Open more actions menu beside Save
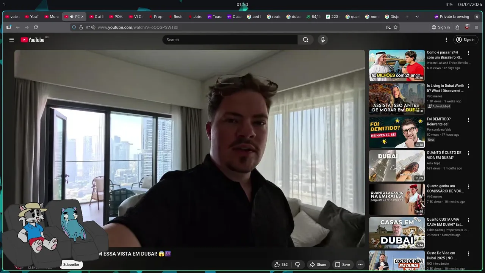This screenshot has height=273, width=485. click(360, 265)
